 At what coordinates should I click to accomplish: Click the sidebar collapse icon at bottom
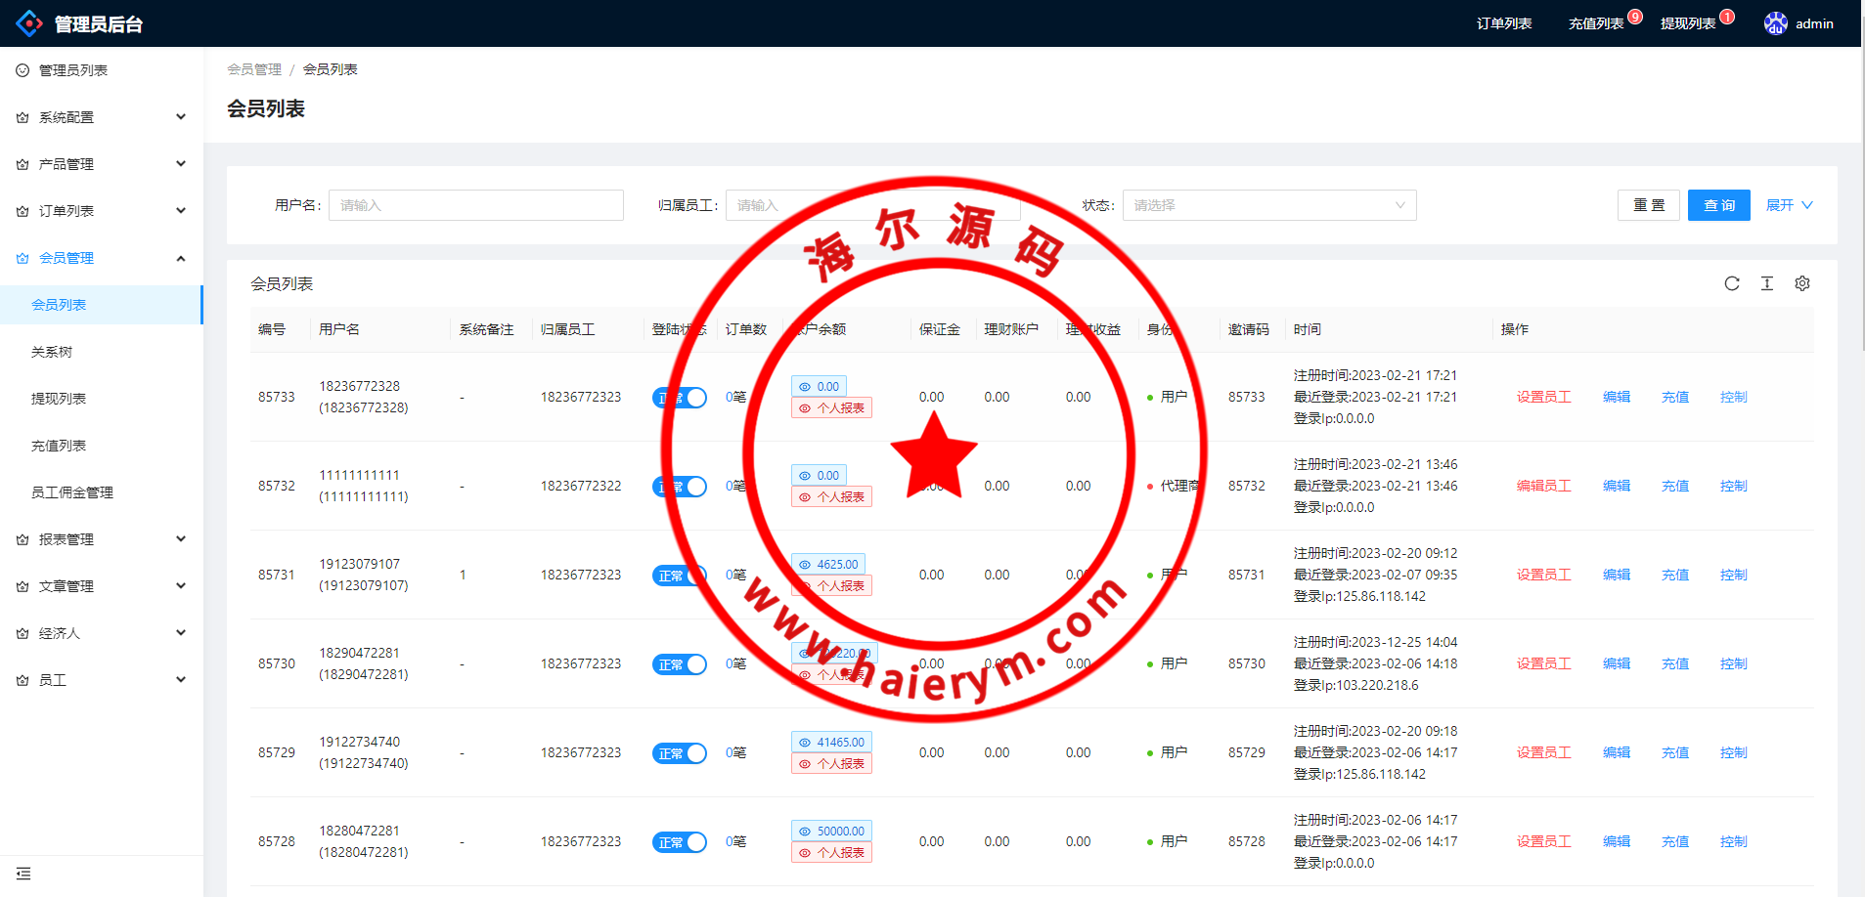coord(23,874)
